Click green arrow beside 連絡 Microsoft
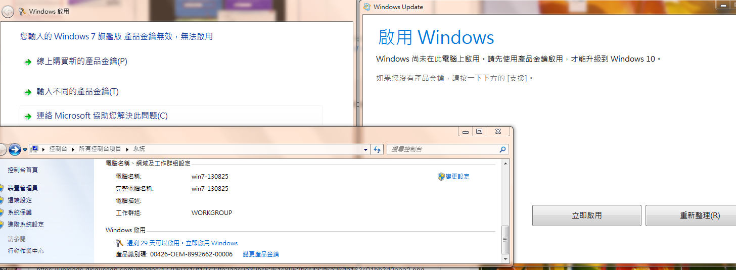 point(28,117)
